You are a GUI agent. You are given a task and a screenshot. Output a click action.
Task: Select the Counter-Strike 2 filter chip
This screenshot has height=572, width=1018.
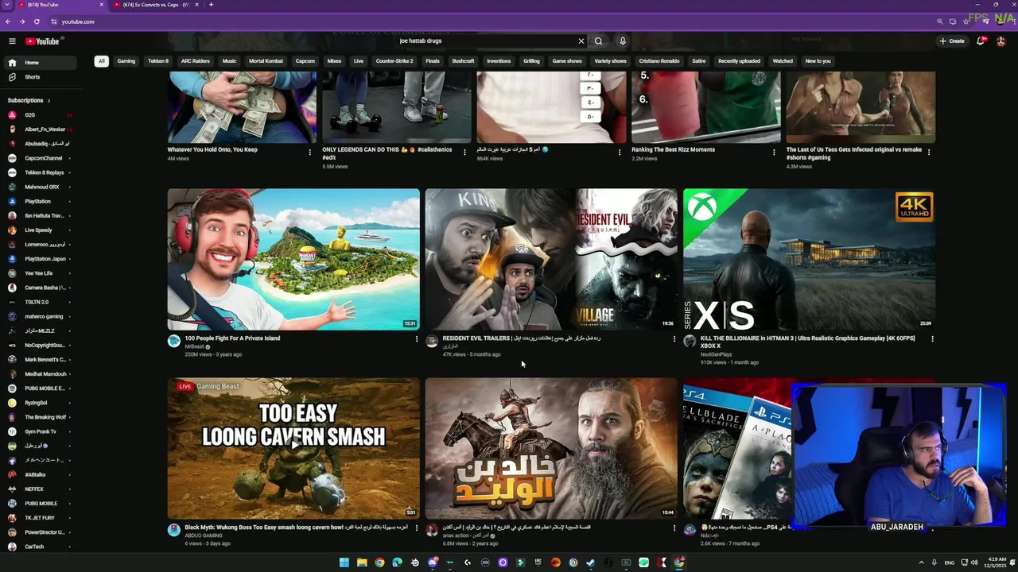[394, 61]
